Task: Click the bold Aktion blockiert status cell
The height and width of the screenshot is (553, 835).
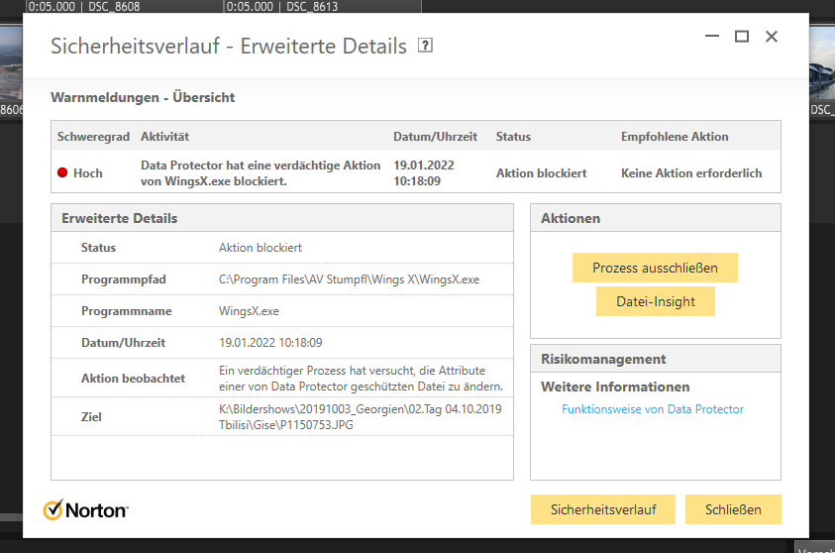Action: [x=541, y=173]
